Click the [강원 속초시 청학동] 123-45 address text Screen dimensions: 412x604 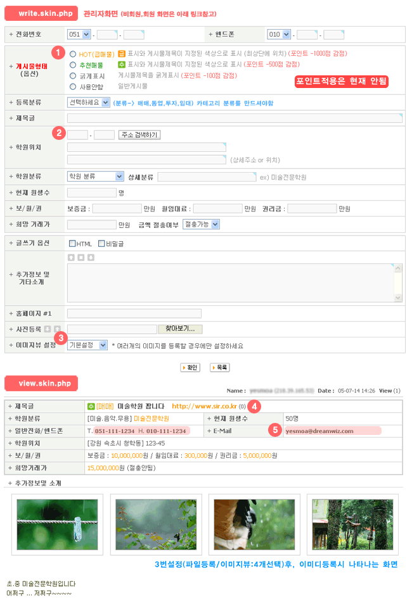[x=126, y=443]
